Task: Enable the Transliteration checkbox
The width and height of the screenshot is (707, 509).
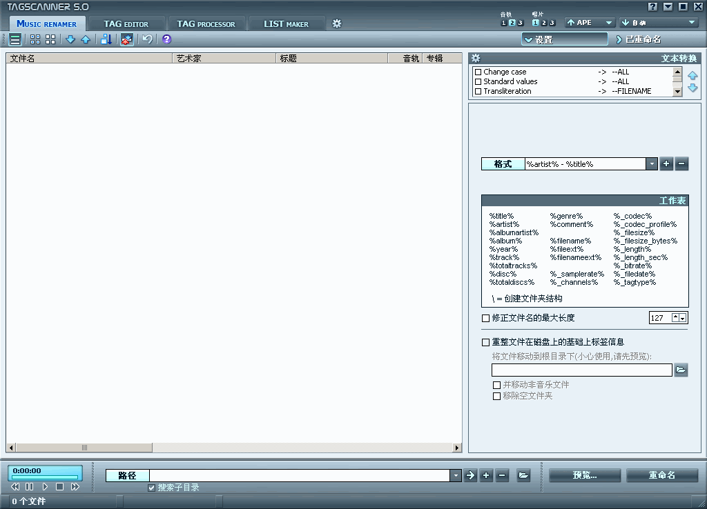Action: pos(478,91)
